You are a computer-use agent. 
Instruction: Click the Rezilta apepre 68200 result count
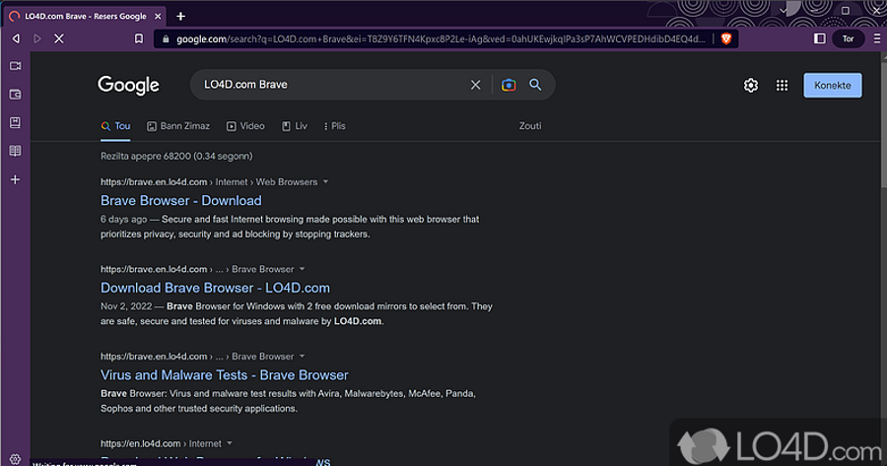coord(176,156)
